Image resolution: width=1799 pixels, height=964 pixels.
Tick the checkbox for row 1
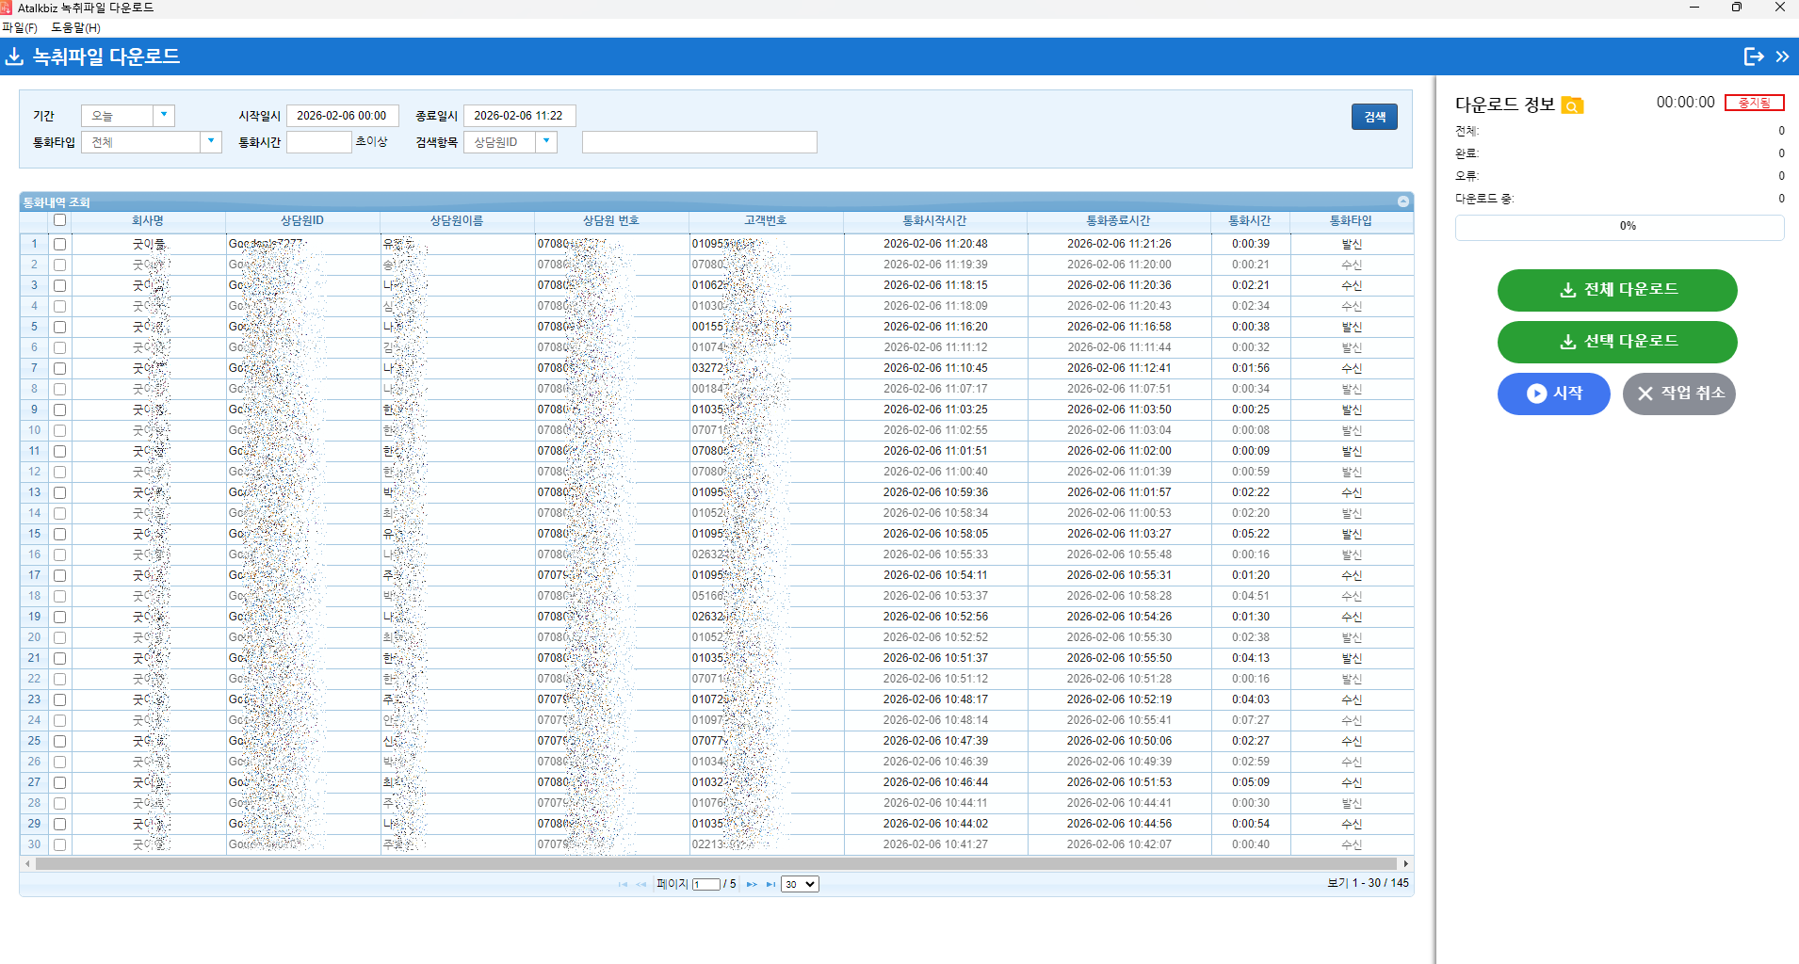coord(59,244)
